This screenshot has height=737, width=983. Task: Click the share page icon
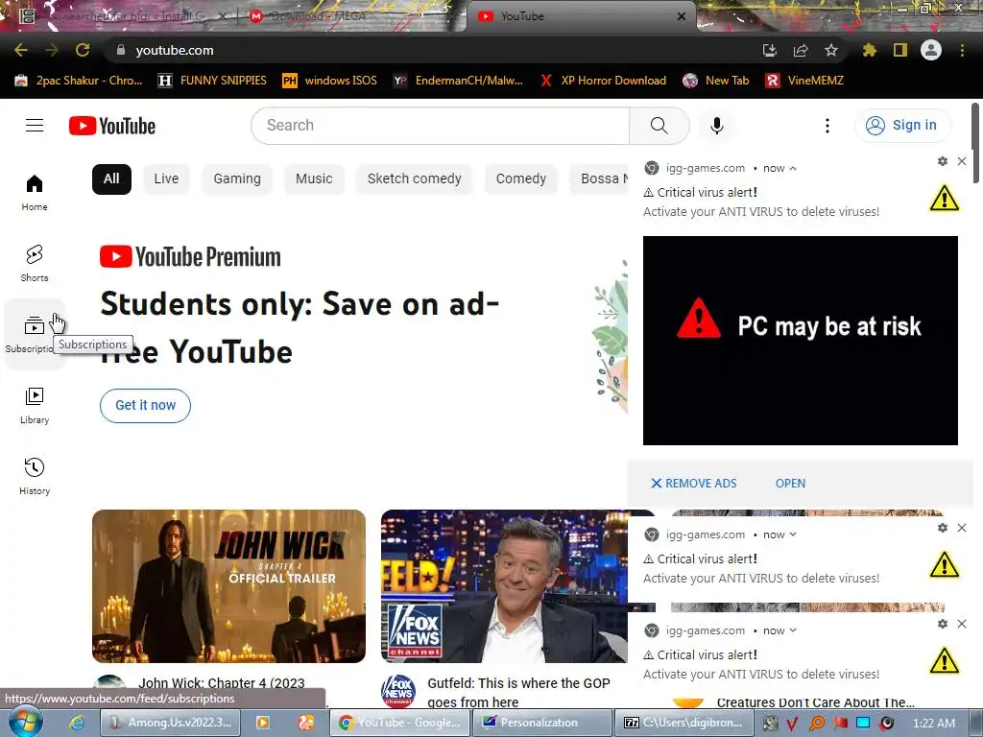tap(801, 50)
